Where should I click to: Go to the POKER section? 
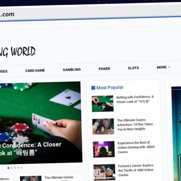pos(104,69)
